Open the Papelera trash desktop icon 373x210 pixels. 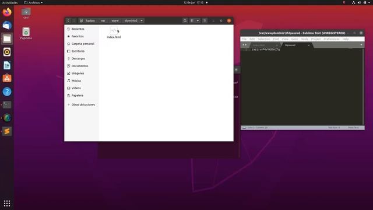26,33
